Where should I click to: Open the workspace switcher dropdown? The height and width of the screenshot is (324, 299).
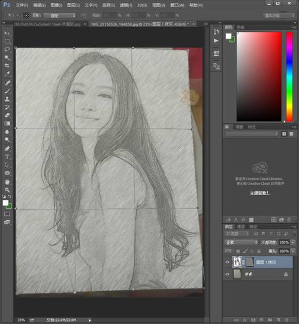click(279, 15)
